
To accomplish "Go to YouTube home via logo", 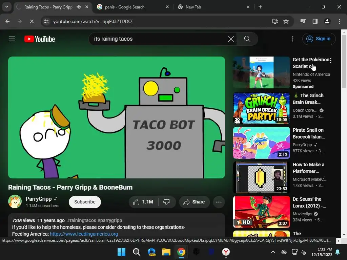I will pyautogui.click(x=40, y=39).
